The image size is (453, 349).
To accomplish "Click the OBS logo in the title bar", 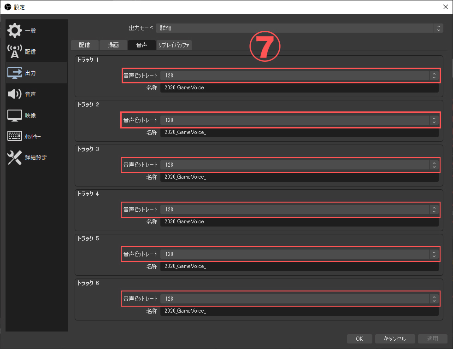I will (8, 7).
